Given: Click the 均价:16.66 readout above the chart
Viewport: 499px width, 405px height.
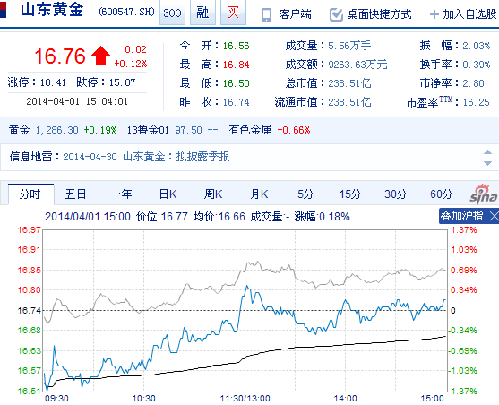Looking at the screenshot, I should tap(219, 217).
